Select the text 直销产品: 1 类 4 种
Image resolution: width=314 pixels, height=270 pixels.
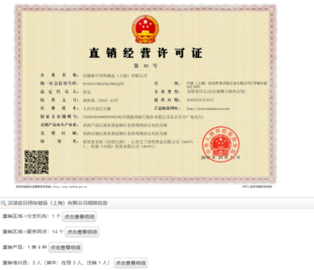25,247
